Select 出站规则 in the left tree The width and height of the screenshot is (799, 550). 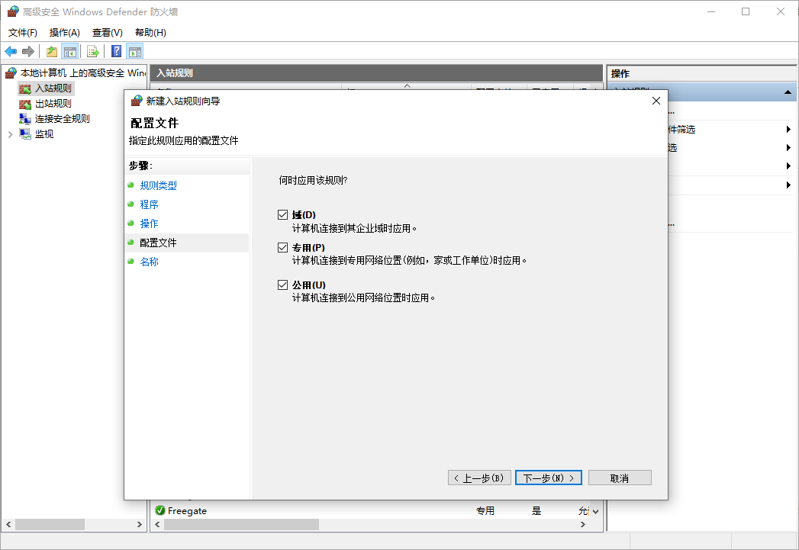click(x=53, y=104)
